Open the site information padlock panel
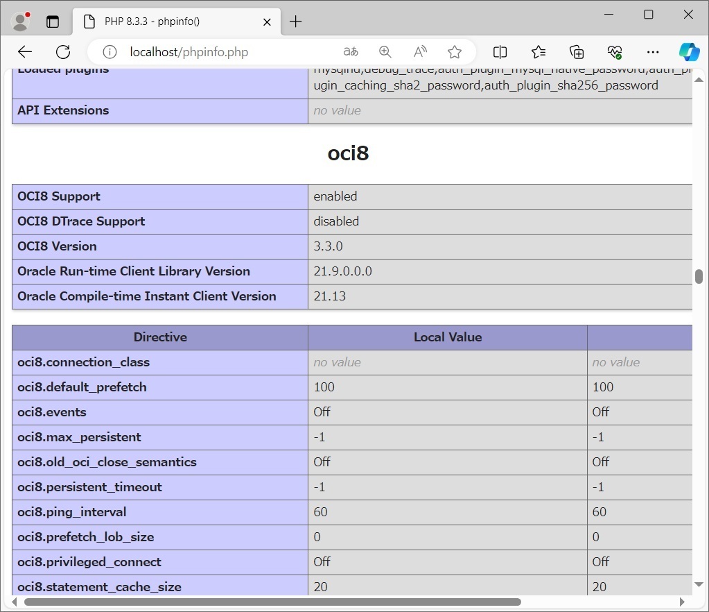The height and width of the screenshot is (612, 709). (x=110, y=51)
